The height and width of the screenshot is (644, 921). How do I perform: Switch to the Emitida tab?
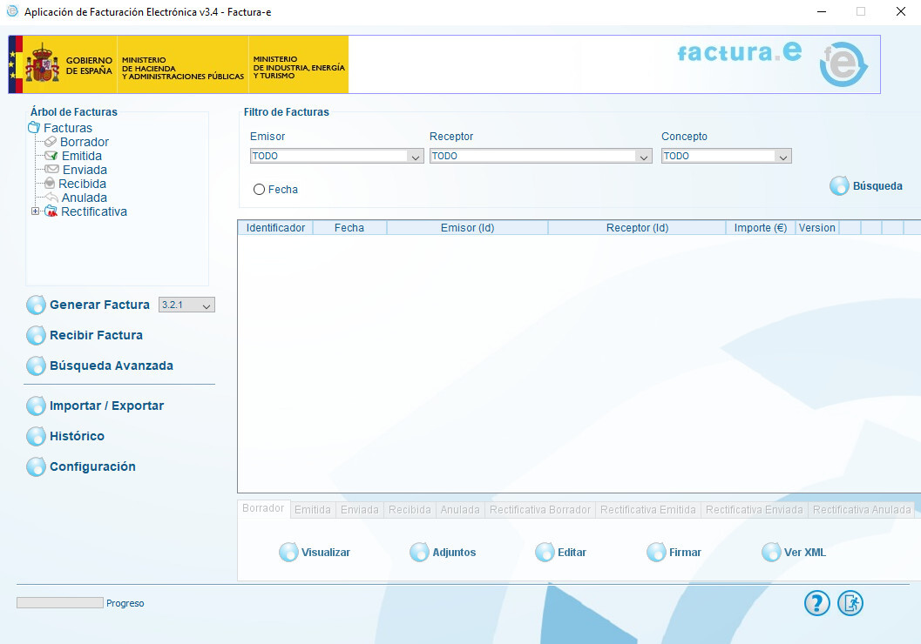[x=312, y=509]
